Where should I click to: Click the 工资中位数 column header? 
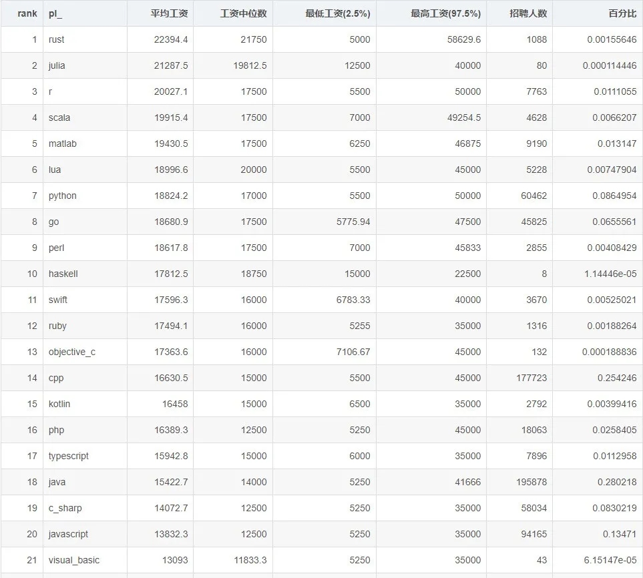point(243,13)
